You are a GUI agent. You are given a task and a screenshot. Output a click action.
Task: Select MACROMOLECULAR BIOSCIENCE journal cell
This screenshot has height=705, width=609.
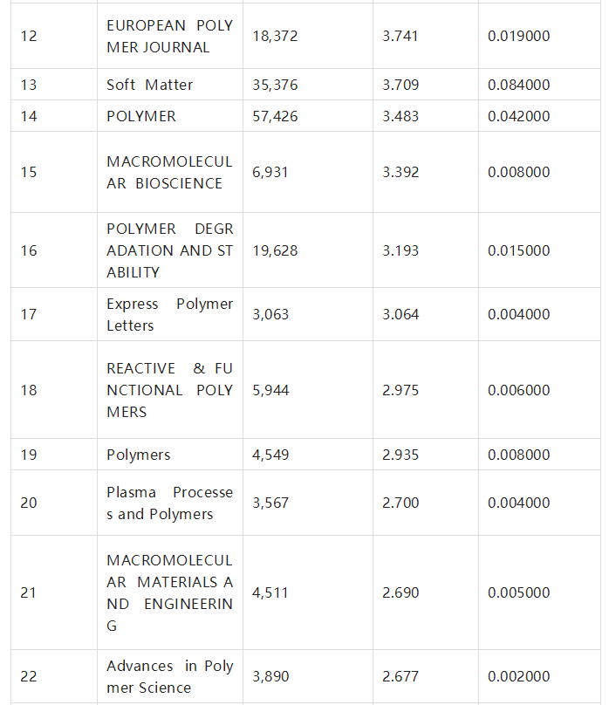pyautogui.click(x=170, y=172)
